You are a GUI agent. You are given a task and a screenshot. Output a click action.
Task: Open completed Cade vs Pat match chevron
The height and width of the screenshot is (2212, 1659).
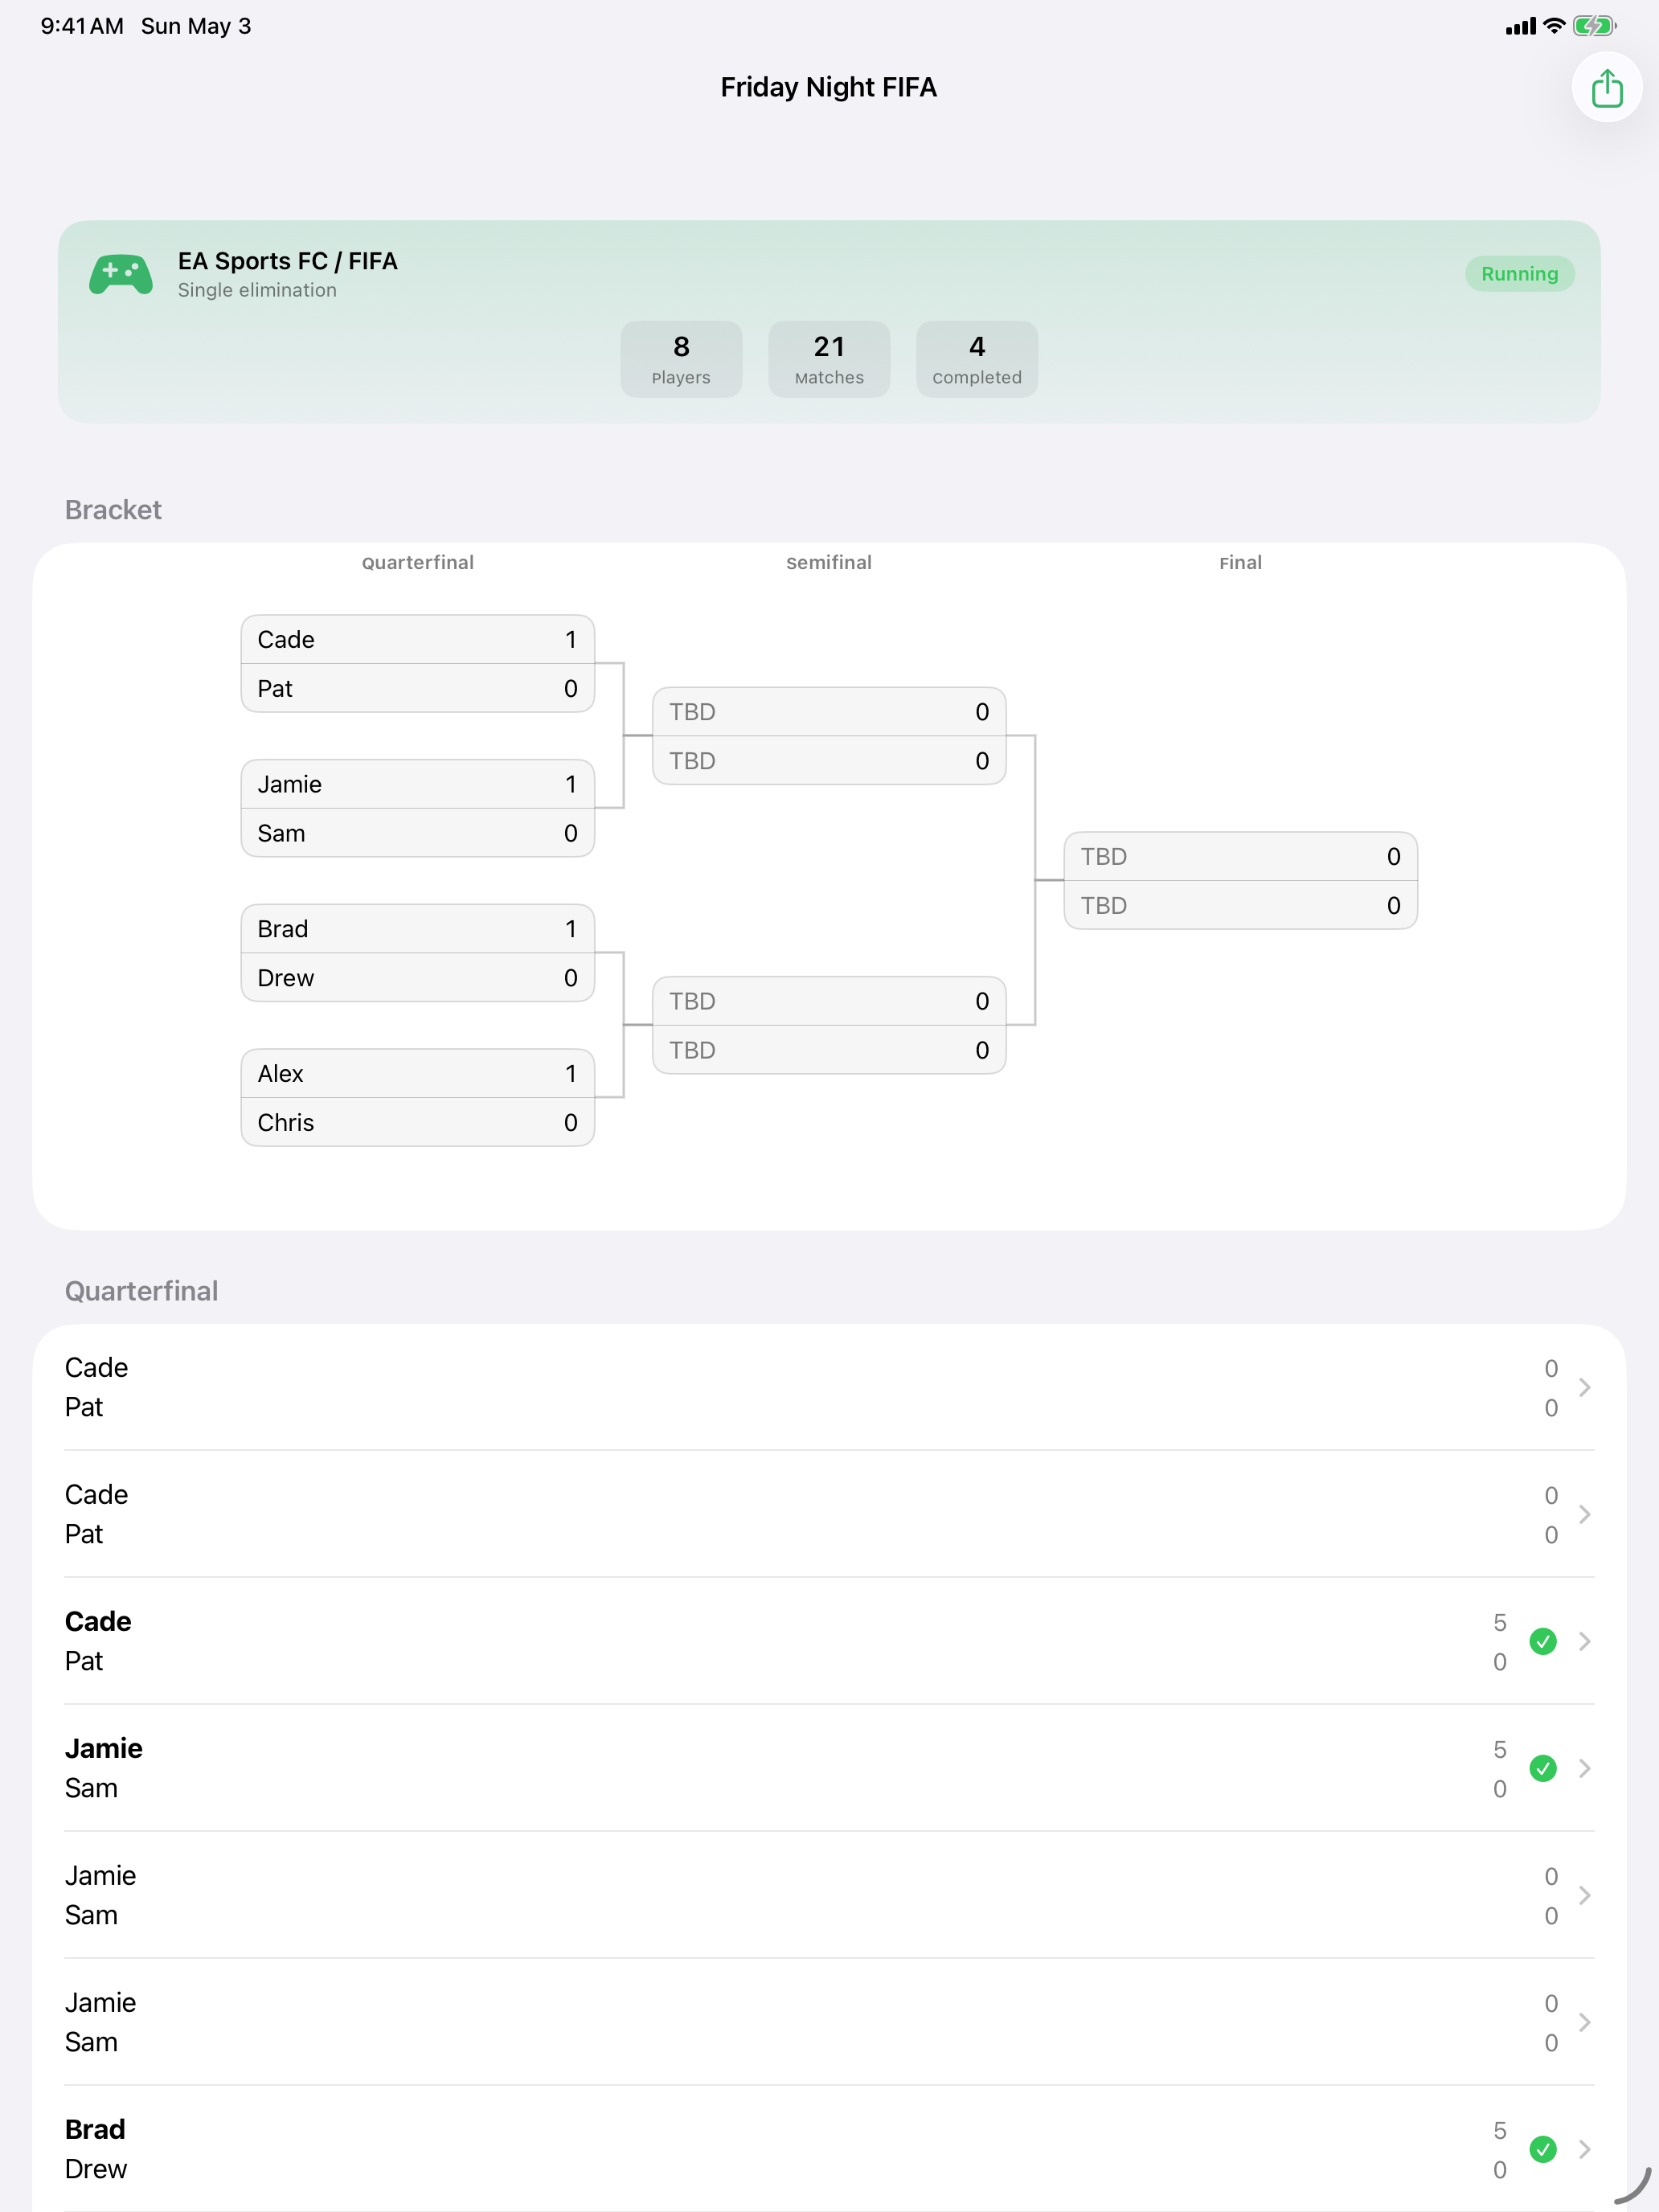click(x=1585, y=1641)
